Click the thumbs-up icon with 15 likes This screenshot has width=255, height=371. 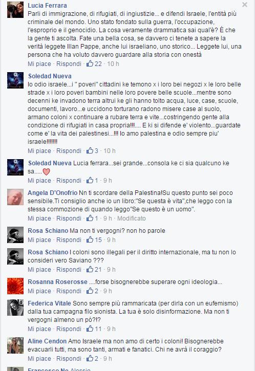point(90,239)
